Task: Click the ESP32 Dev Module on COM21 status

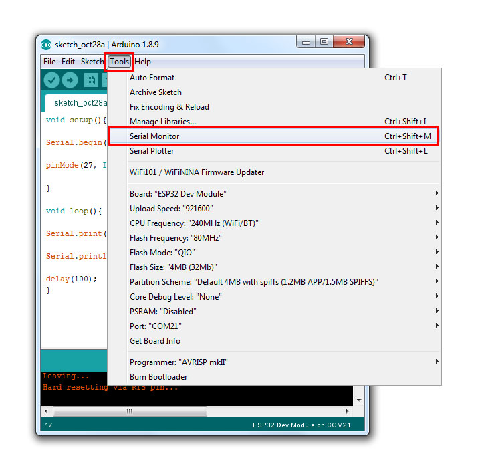Action: pyautogui.click(x=301, y=425)
